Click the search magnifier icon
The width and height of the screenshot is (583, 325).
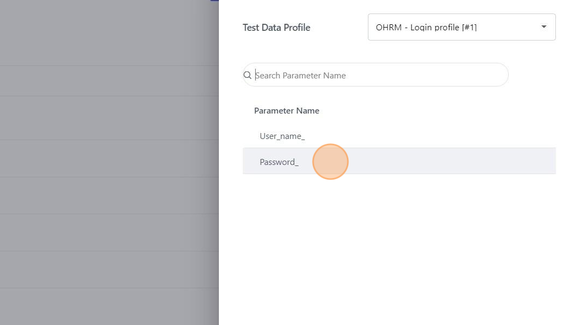(248, 75)
